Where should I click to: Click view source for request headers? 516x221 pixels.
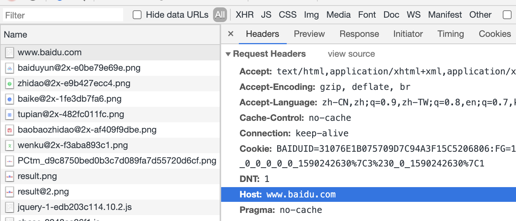point(351,54)
